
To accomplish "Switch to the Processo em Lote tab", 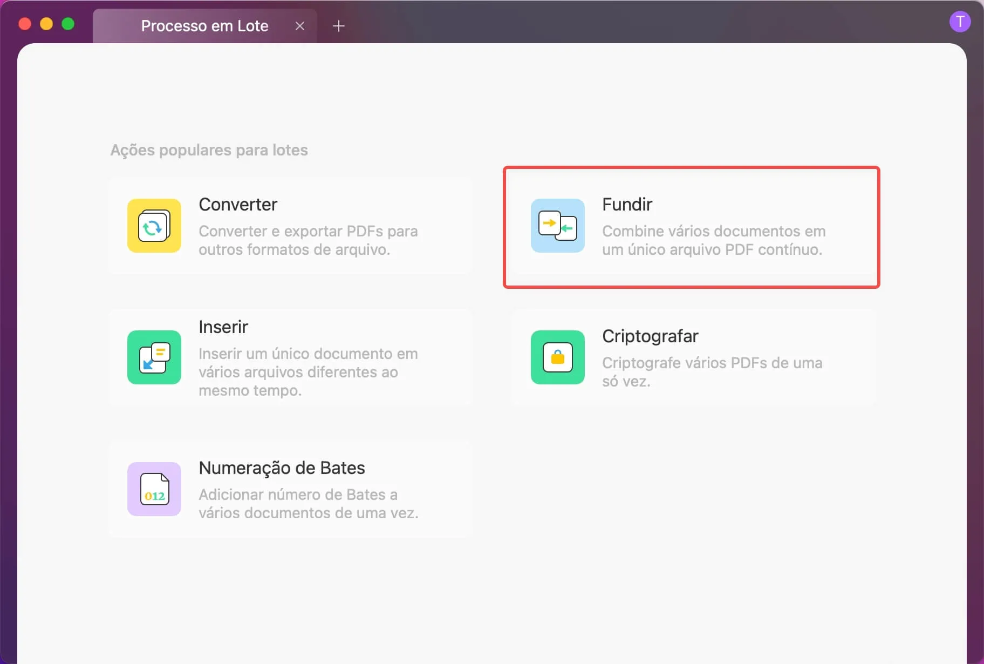I will click(x=204, y=25).
